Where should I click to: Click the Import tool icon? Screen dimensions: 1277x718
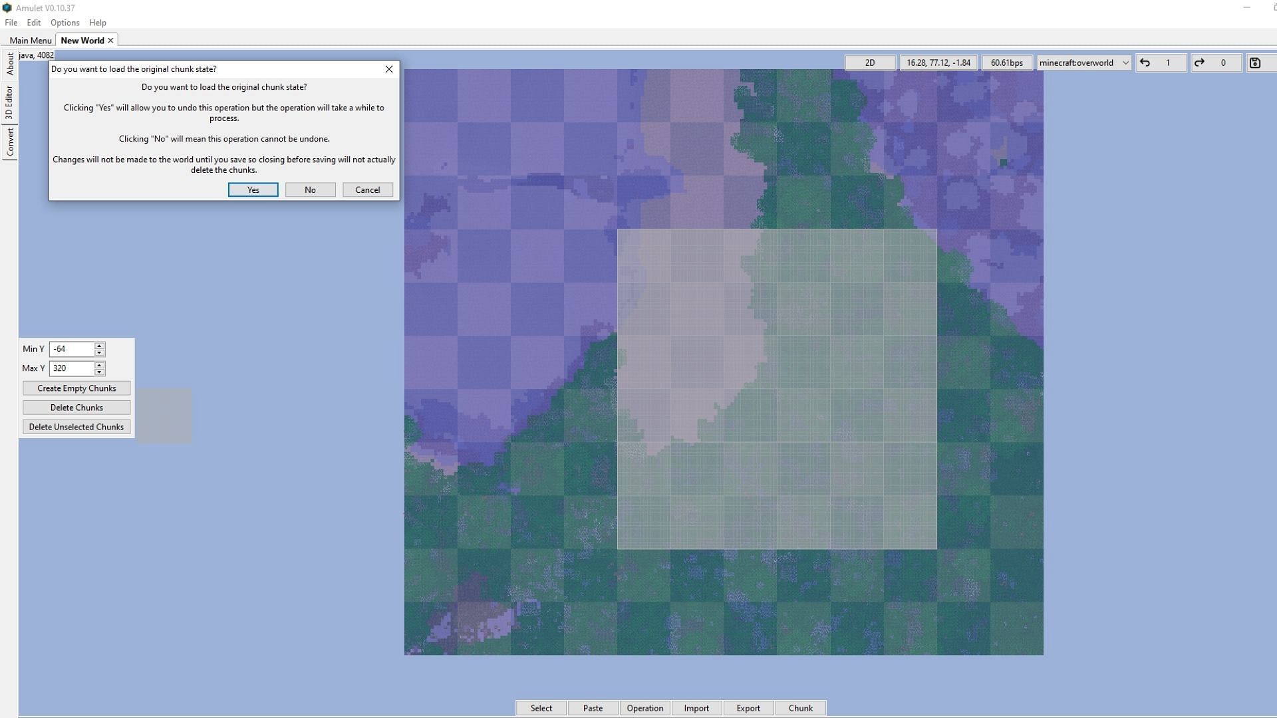(696, 708)
